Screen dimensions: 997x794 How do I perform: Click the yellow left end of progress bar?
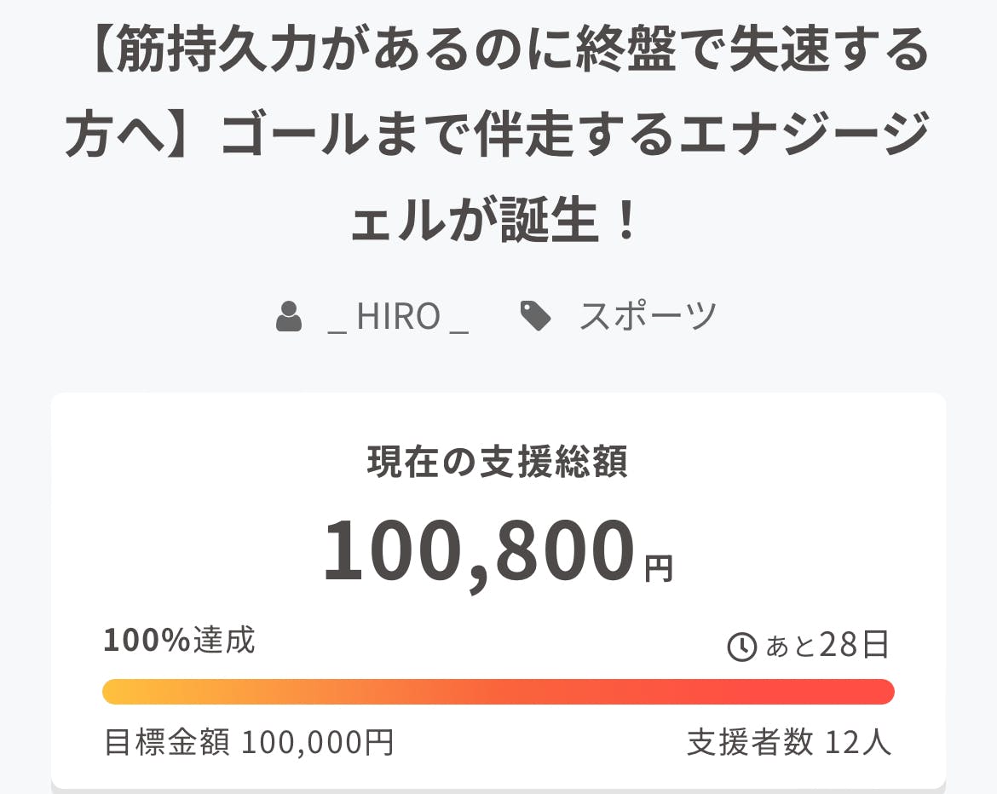click(119, 692)
